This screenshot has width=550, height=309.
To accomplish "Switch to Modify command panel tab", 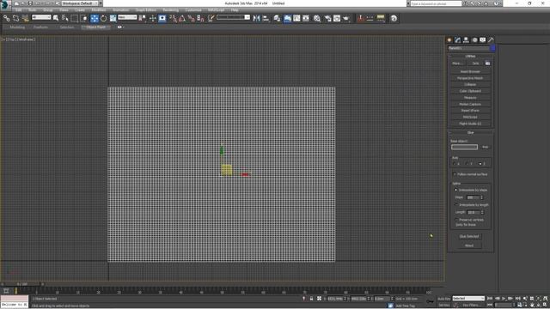I will tap(457, 40).
